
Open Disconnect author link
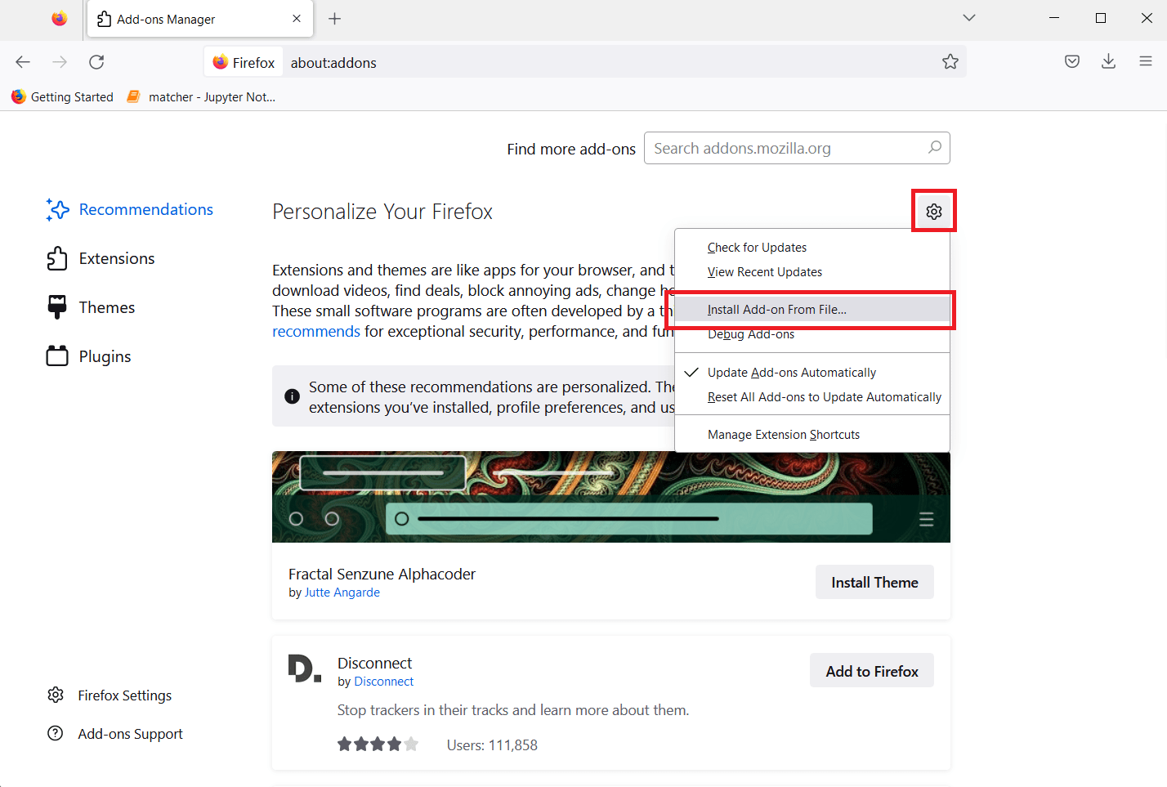(383, 682)
